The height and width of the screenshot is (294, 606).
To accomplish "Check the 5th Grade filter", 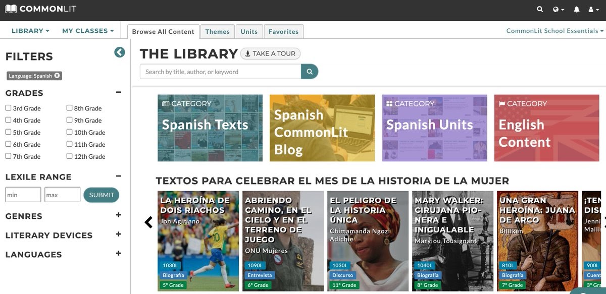I will (x=8, y=132).
